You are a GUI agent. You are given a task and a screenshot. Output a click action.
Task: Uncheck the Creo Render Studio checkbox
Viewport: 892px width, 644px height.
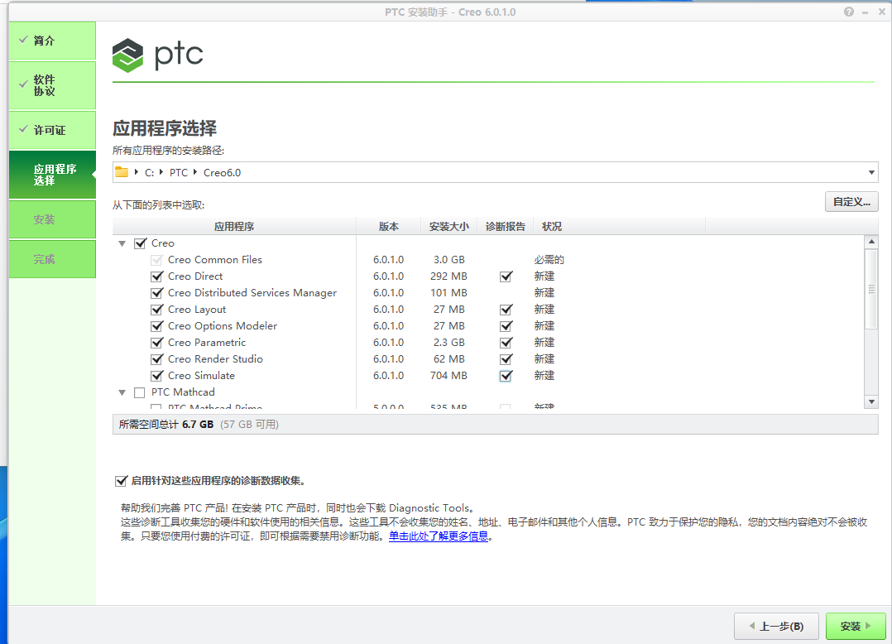coord(157,359)
